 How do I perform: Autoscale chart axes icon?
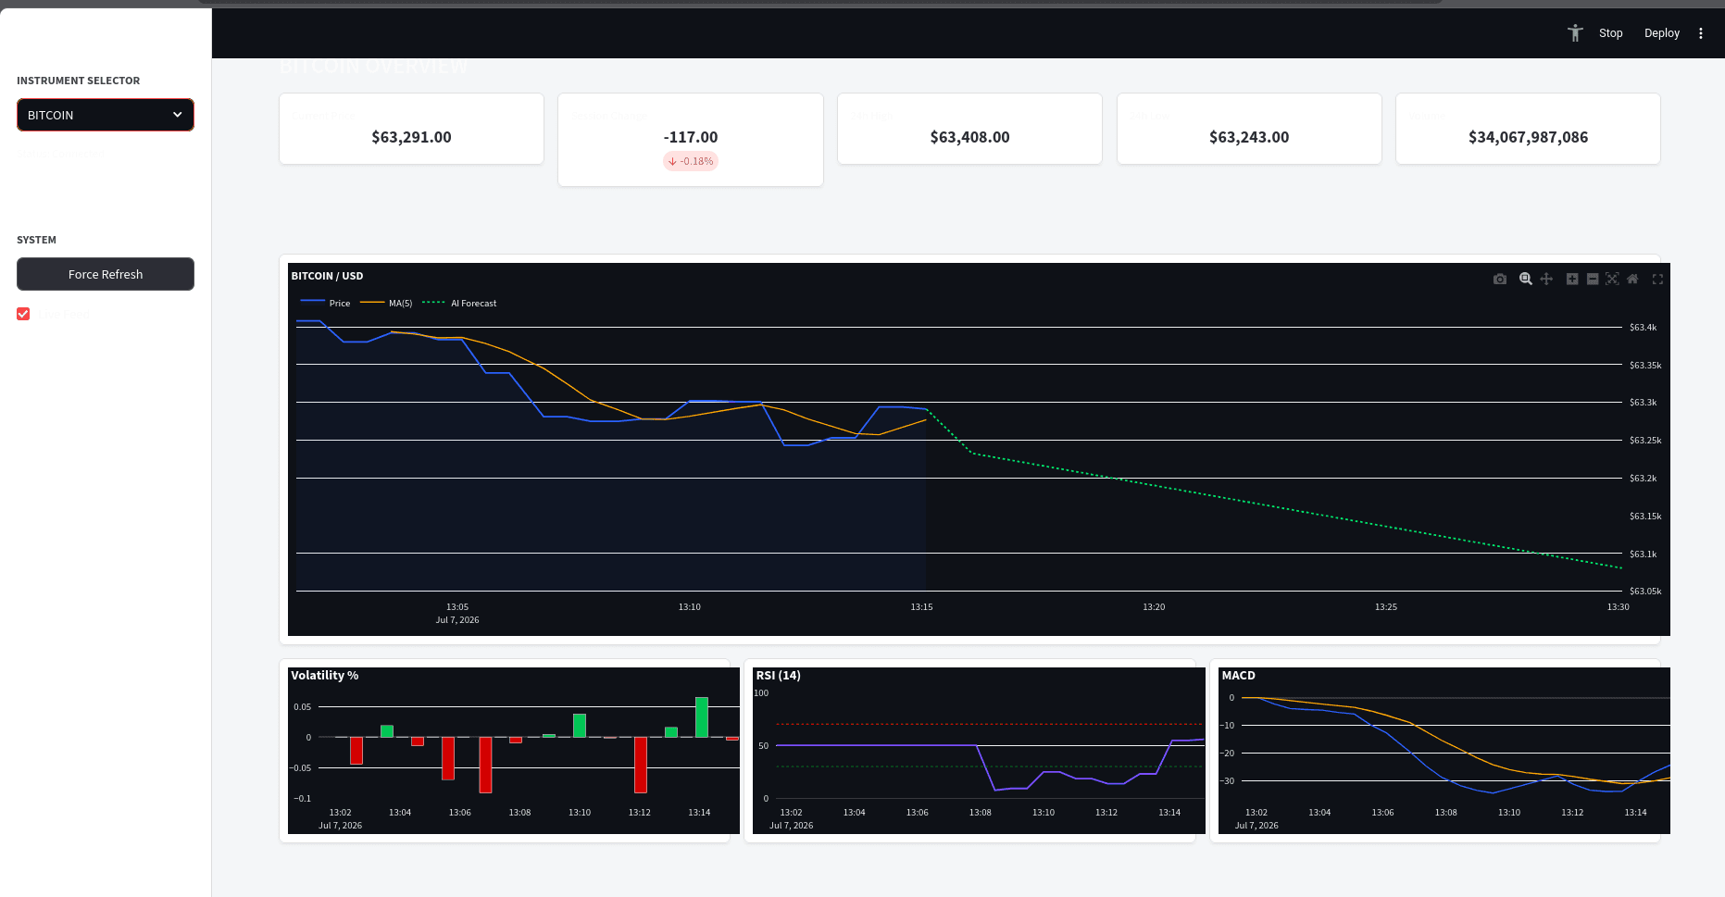tap(1612, 279)
